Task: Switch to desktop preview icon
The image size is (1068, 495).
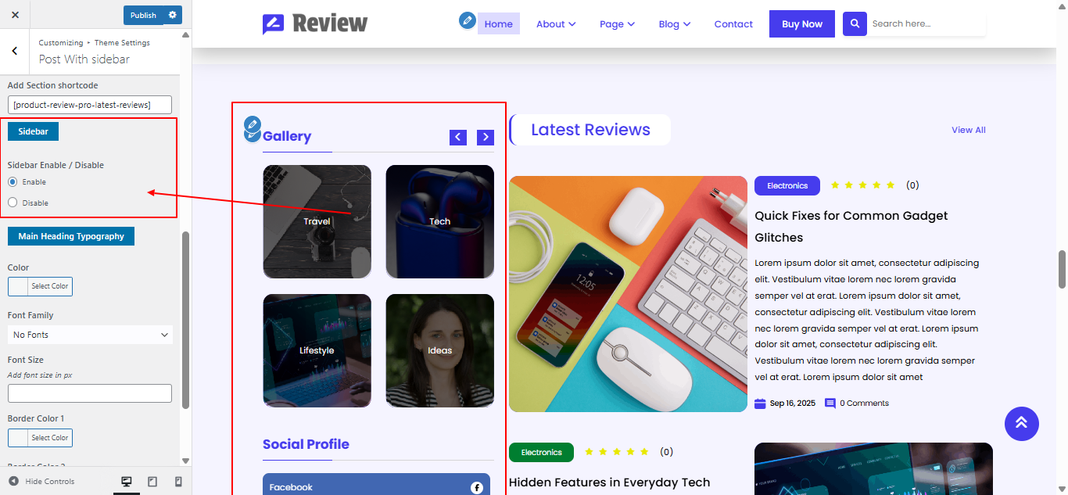Action: pyautogui.click(x=127, y=482)
